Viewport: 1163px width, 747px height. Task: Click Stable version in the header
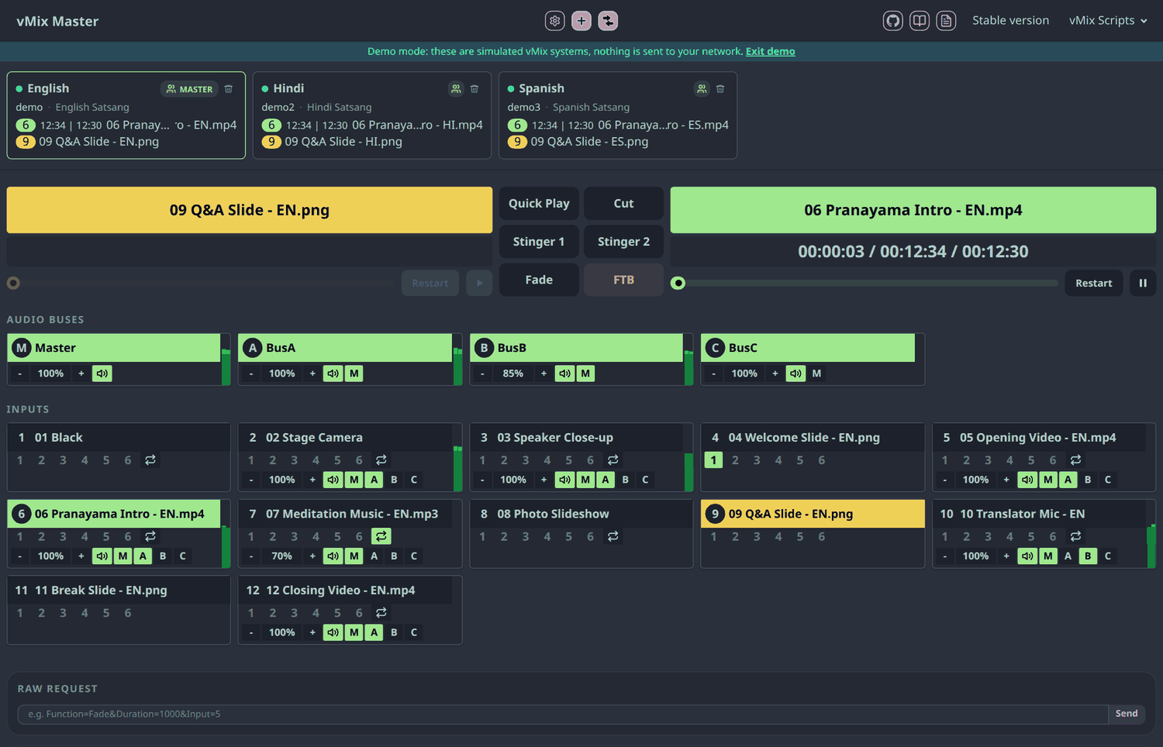1010,21
